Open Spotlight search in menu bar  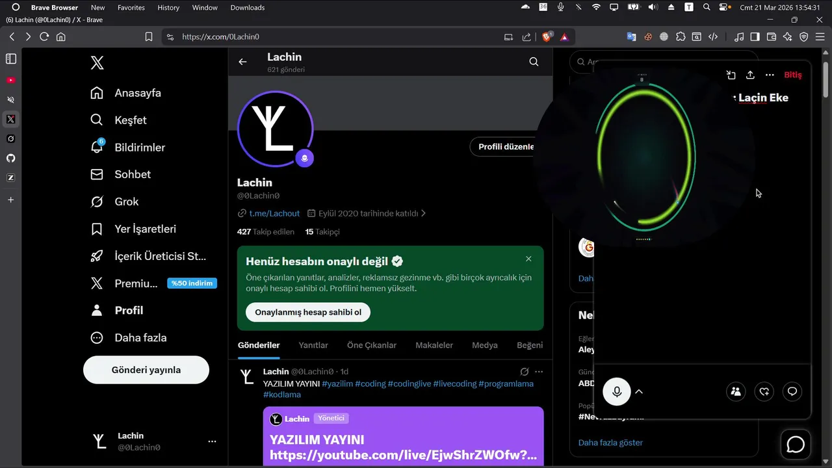pos(707,7)
